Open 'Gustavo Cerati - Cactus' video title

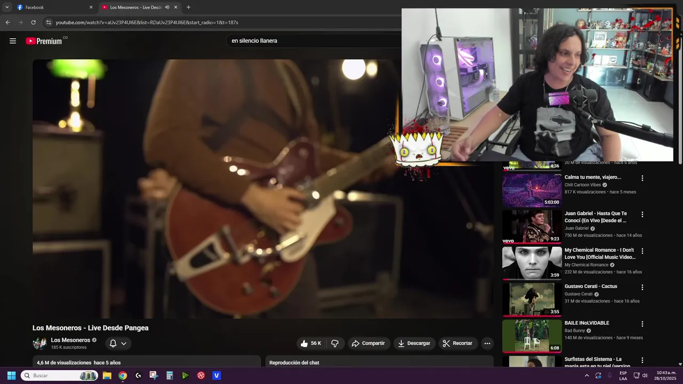591,286
